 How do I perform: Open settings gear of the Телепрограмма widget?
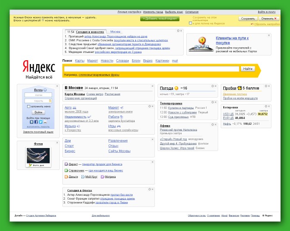pos(213,102)
